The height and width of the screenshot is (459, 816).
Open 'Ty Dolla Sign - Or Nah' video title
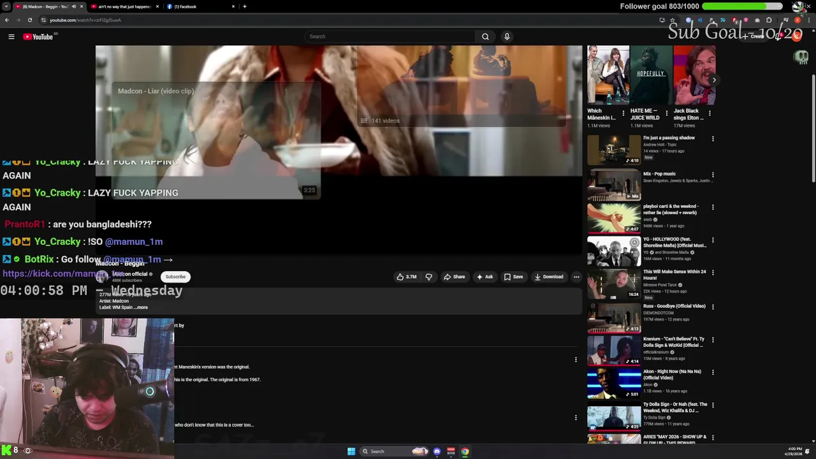675,407
